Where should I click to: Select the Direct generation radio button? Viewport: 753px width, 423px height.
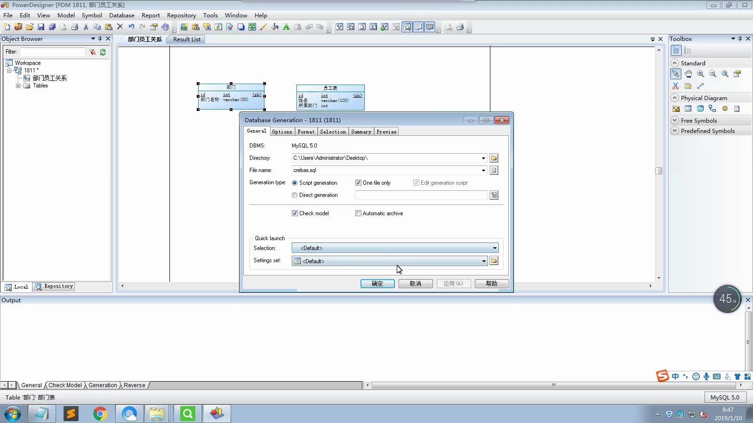[x=295, y=195]
